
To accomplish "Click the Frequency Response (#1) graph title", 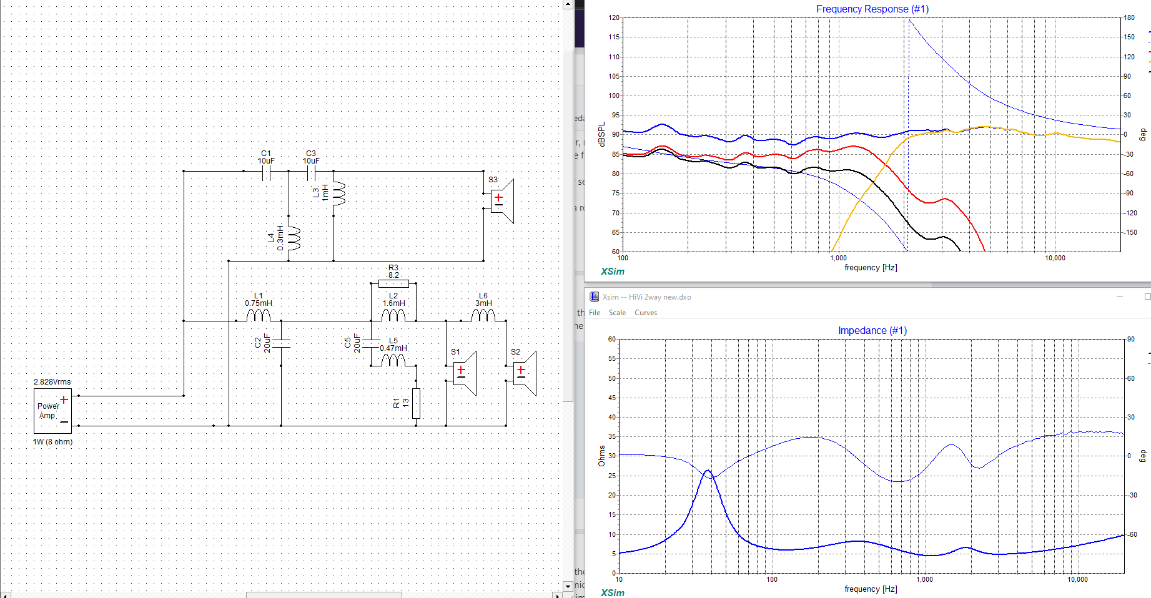I will 872,9.
